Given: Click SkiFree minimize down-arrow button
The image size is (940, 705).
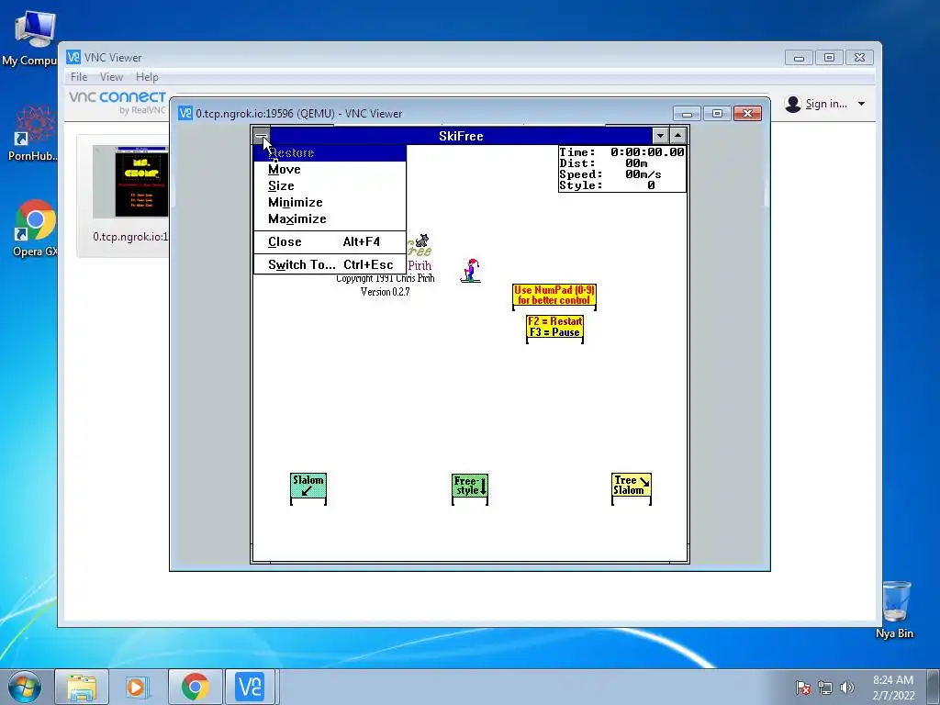Looking at the screenshot, I should 660,136.
